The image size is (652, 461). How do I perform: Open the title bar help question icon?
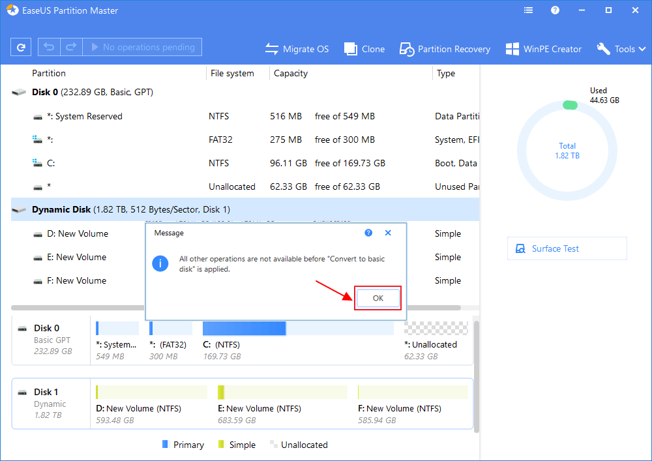(555, 10)
